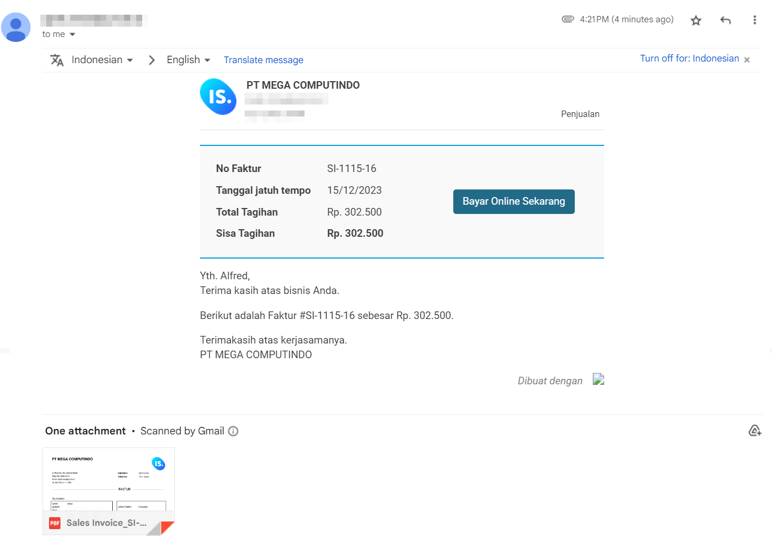Click the IS. company logo
Image resolution: width=772 pixels, height=552 pixels.
(x=218, y=97)
